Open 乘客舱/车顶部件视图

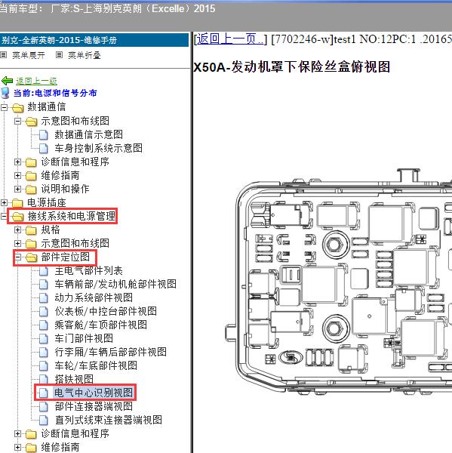click(x=101, y=325)
